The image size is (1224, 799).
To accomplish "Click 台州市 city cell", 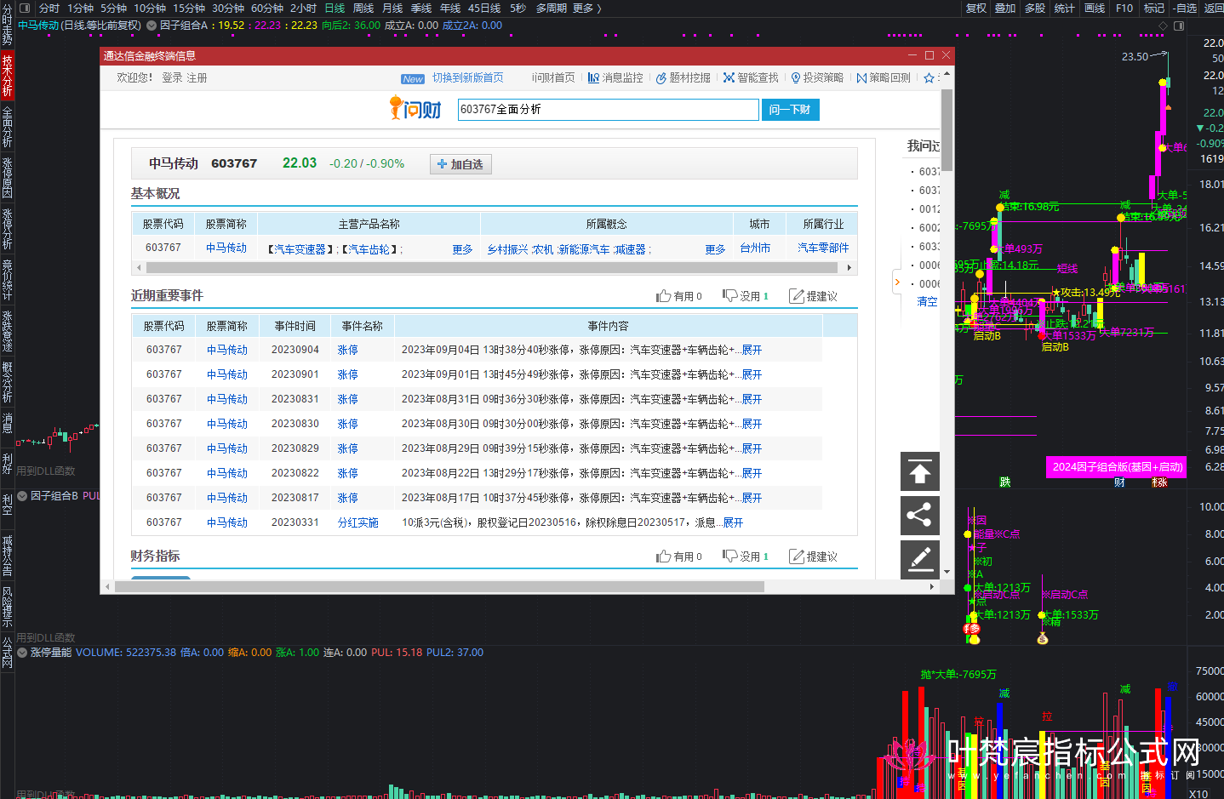I will click(755, 248).
